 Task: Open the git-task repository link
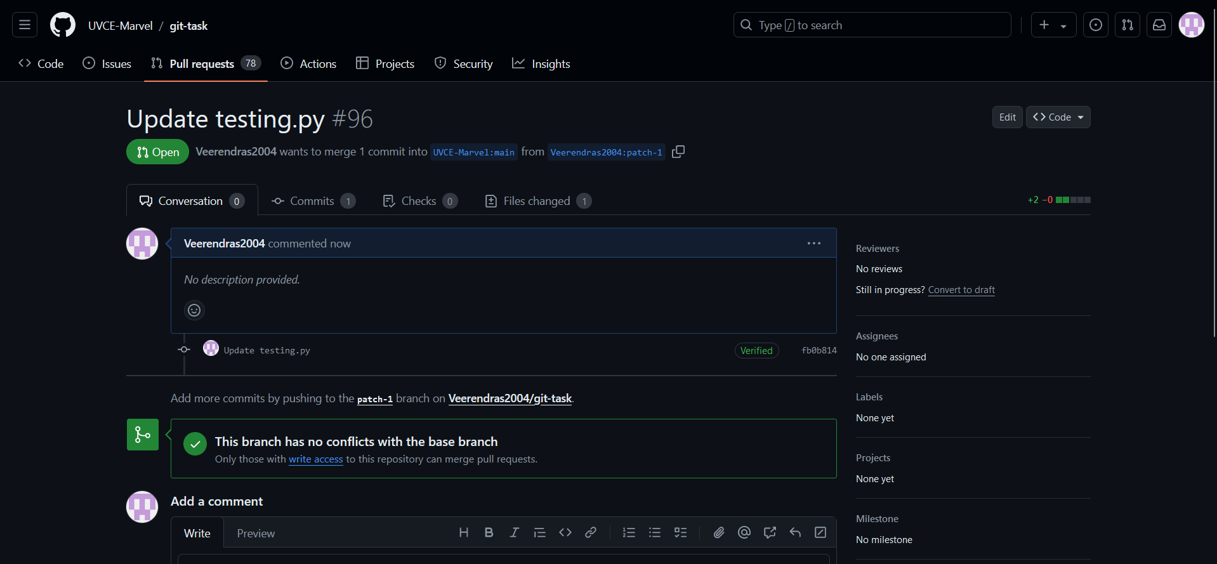pyautogui.click(x=188, y=25)
